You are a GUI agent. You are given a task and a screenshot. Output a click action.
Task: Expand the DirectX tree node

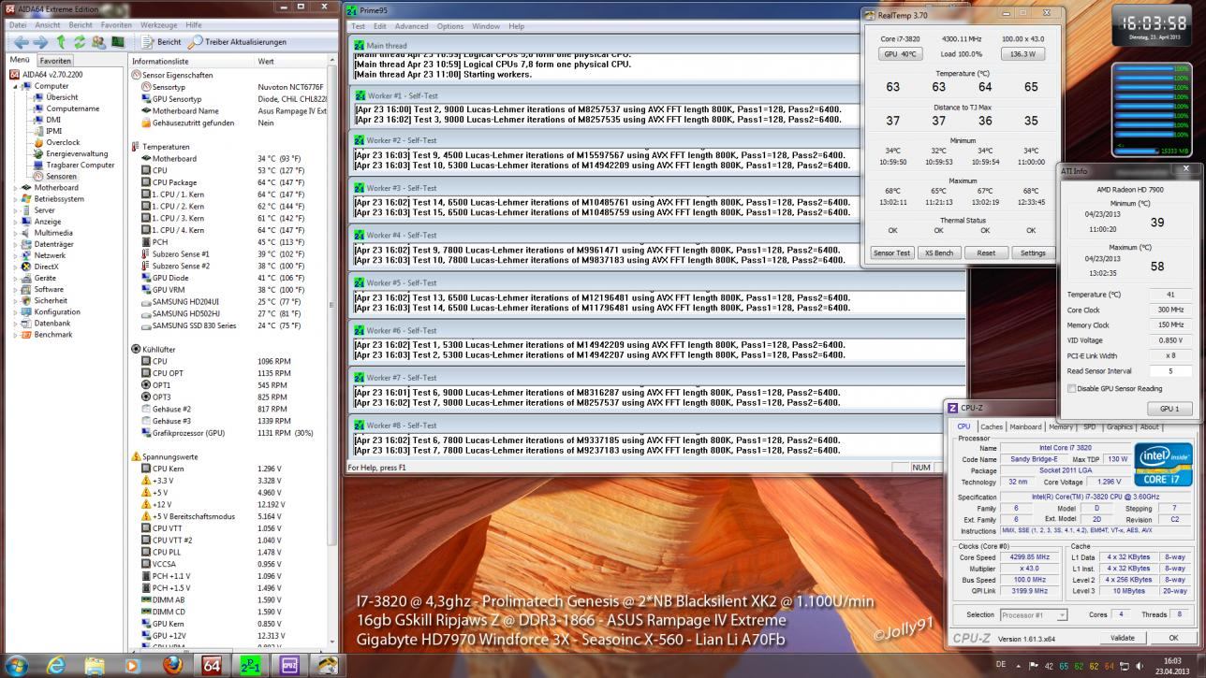coord(15,267)
